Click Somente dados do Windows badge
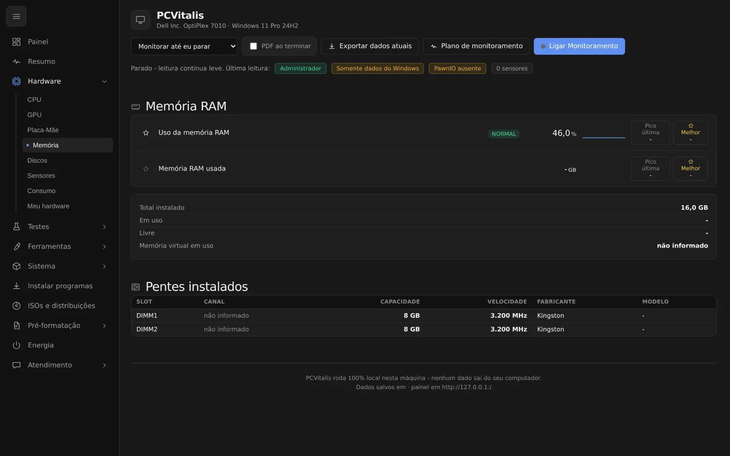Image resolution: width=730 pixels, height=456 pixels. [x=378, y=68]
